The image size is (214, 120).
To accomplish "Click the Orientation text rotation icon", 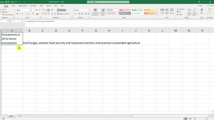I will (x=52, y=10).
